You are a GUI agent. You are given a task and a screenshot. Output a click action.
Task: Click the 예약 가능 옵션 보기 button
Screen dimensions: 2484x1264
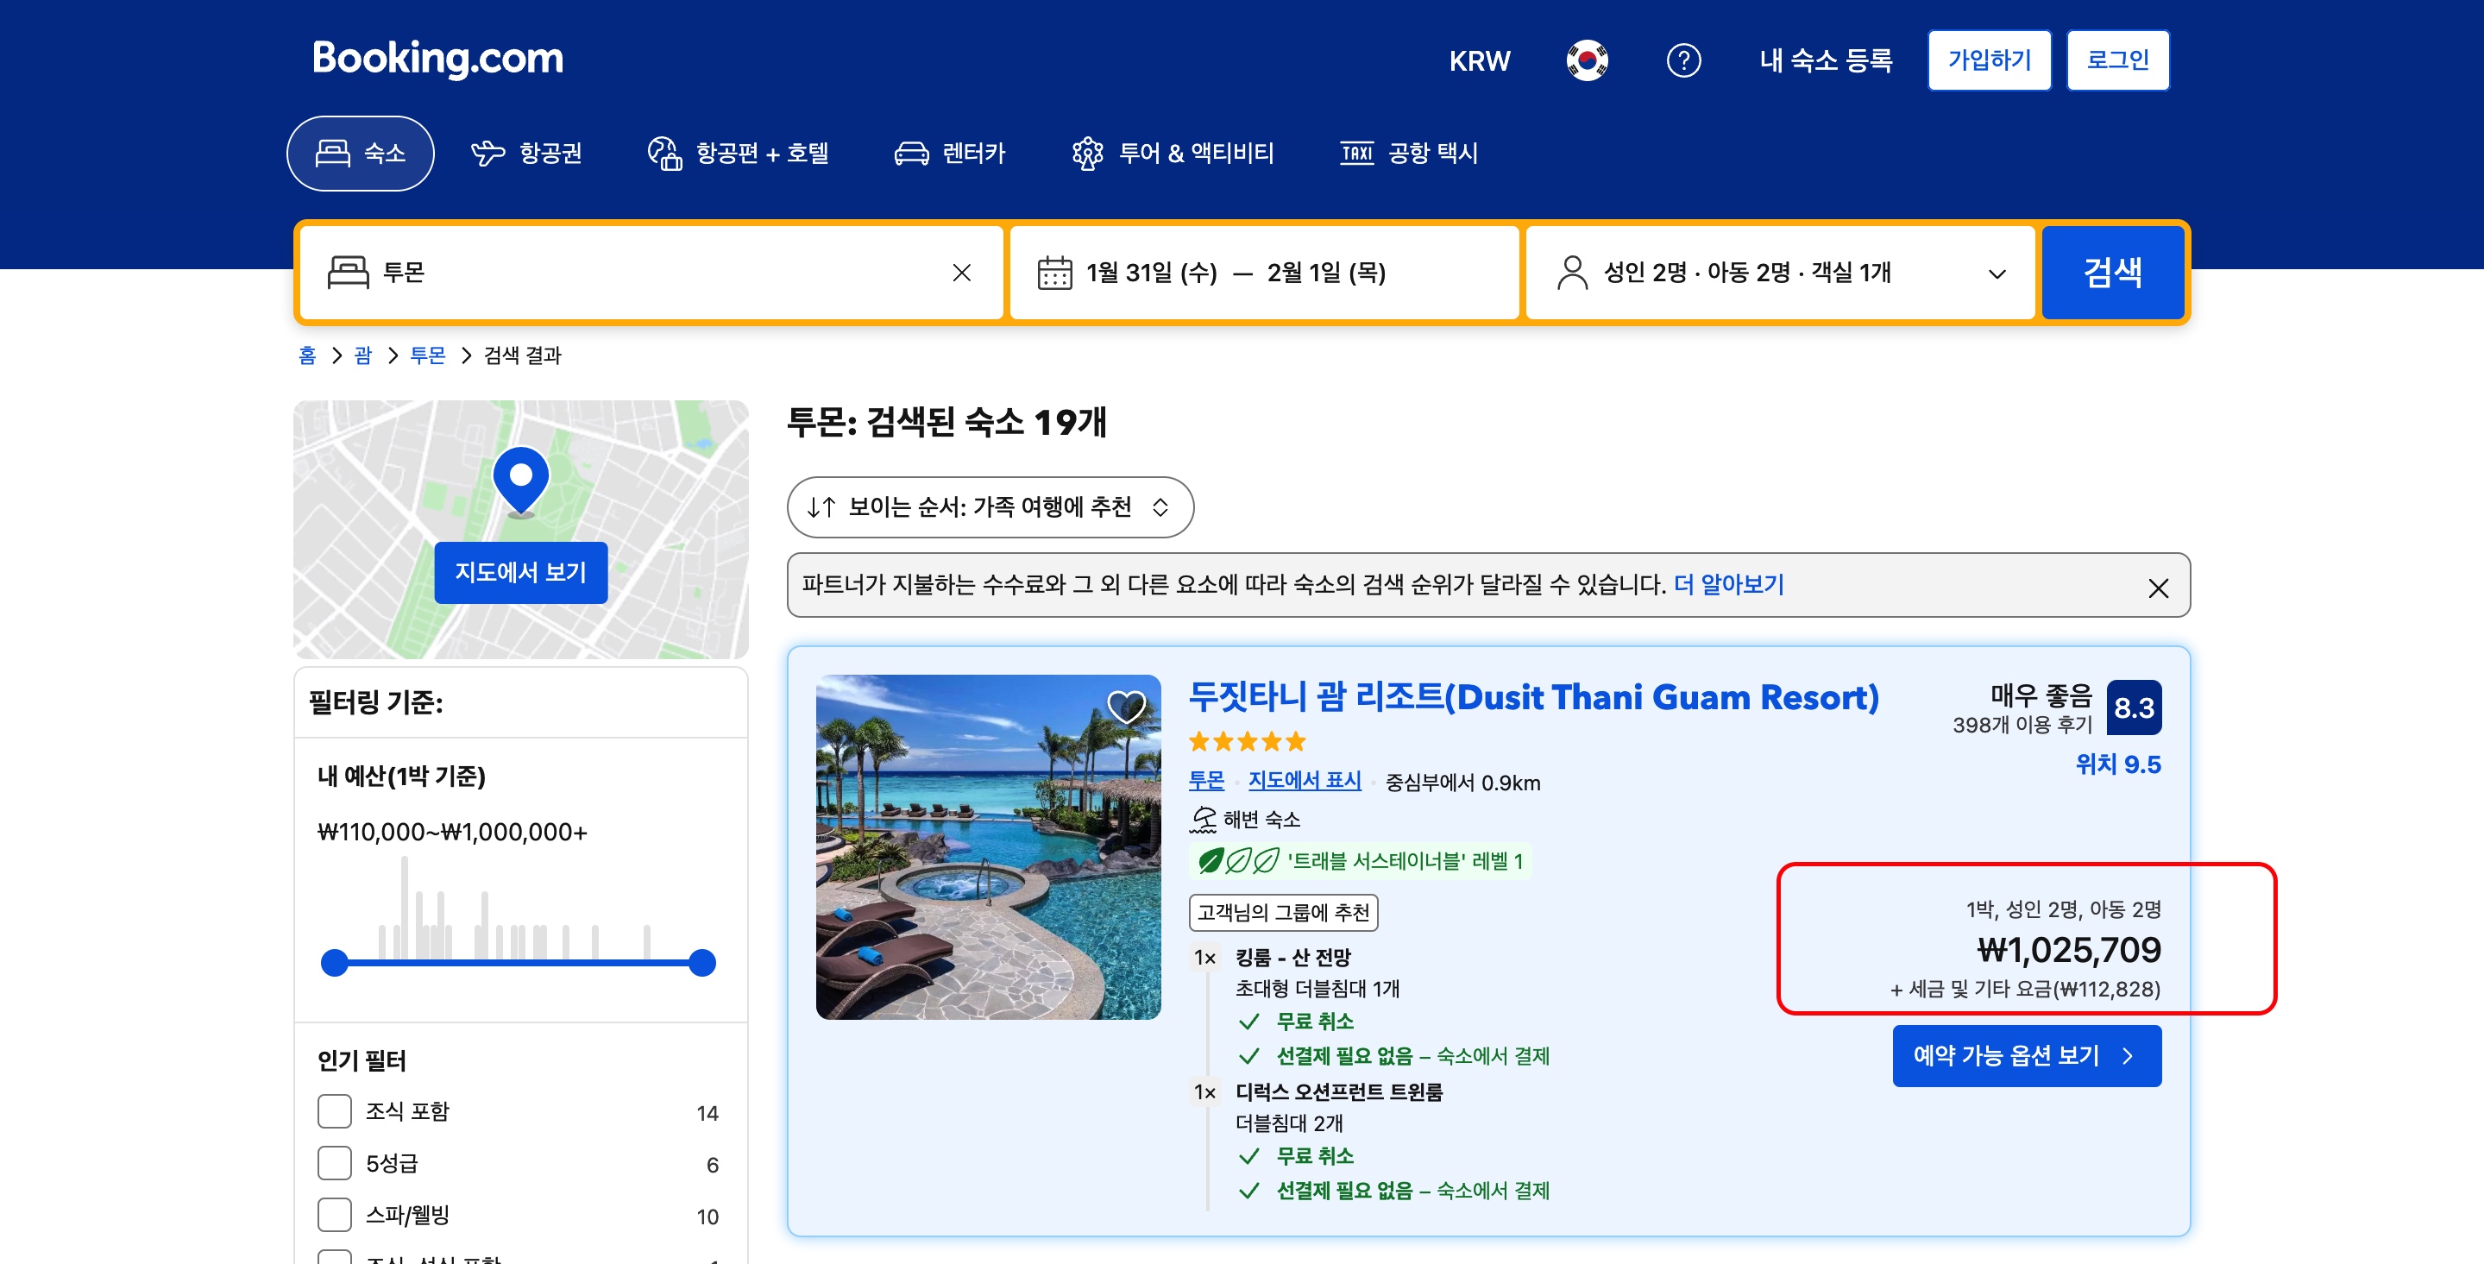[2026, 1056]
